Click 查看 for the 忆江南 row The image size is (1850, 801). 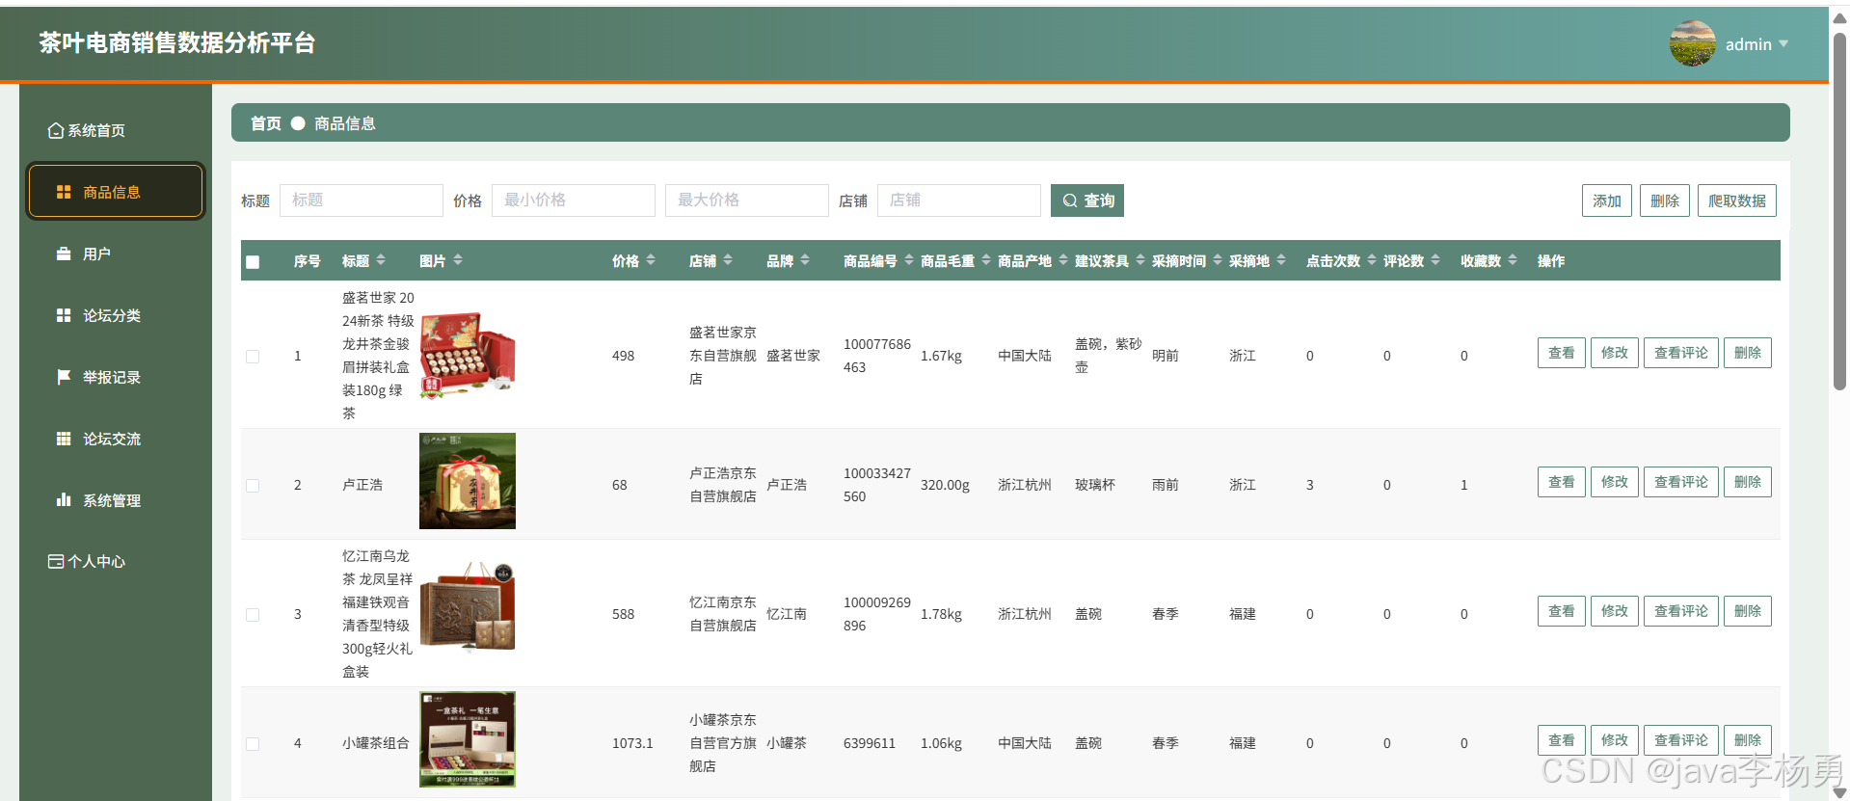pyautogui.click(x=1562, y=611)
